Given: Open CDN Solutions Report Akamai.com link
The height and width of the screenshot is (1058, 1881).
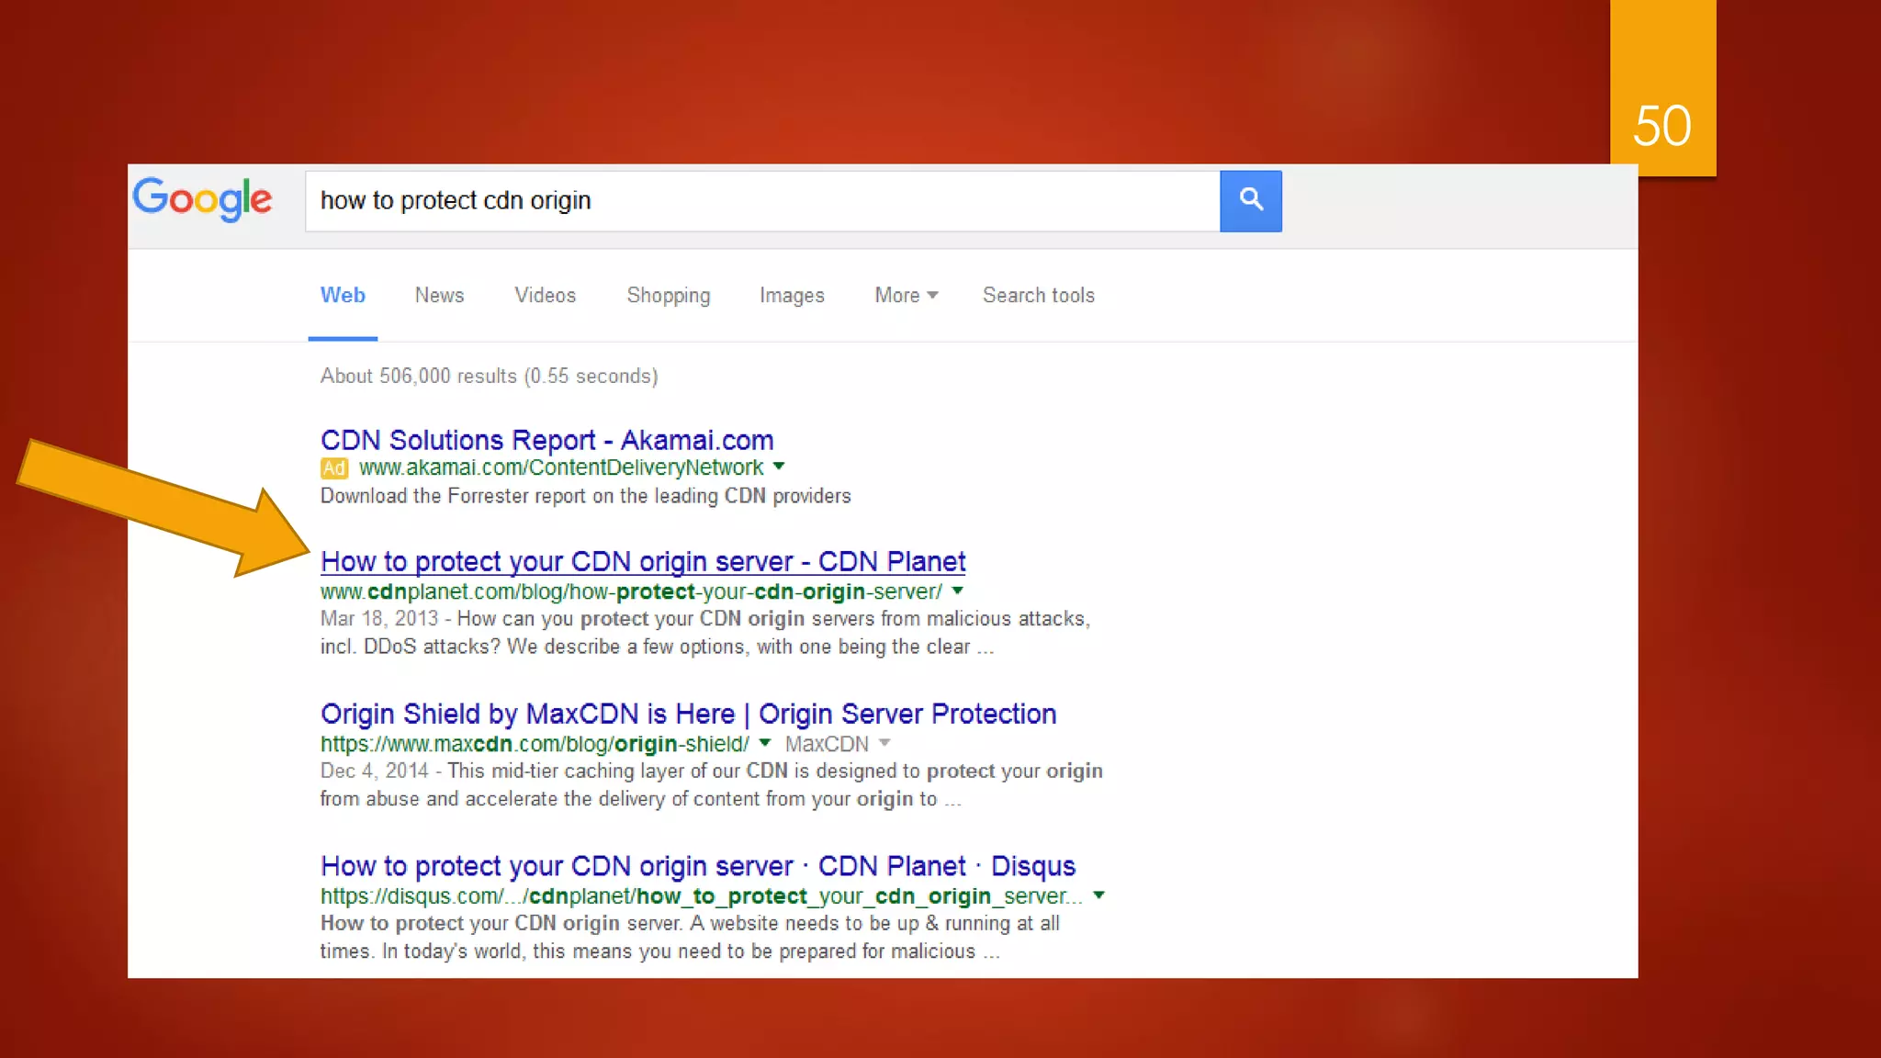Looking at the screenshot, I should point(546,440).
